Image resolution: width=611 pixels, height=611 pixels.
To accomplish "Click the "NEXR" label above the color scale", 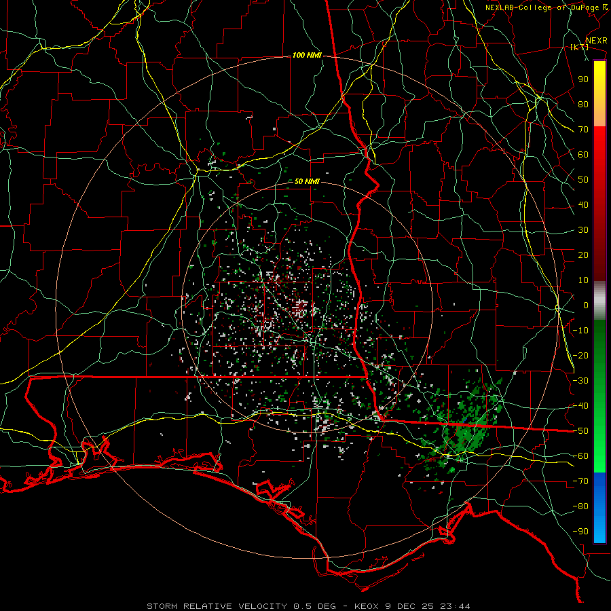I will coord(597,41).
